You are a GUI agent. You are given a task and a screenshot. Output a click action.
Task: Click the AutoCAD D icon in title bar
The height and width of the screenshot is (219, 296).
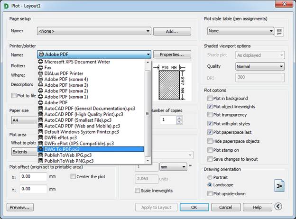[6, 6]
